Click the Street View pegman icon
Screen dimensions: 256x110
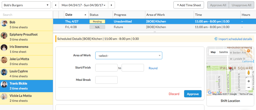248,73
